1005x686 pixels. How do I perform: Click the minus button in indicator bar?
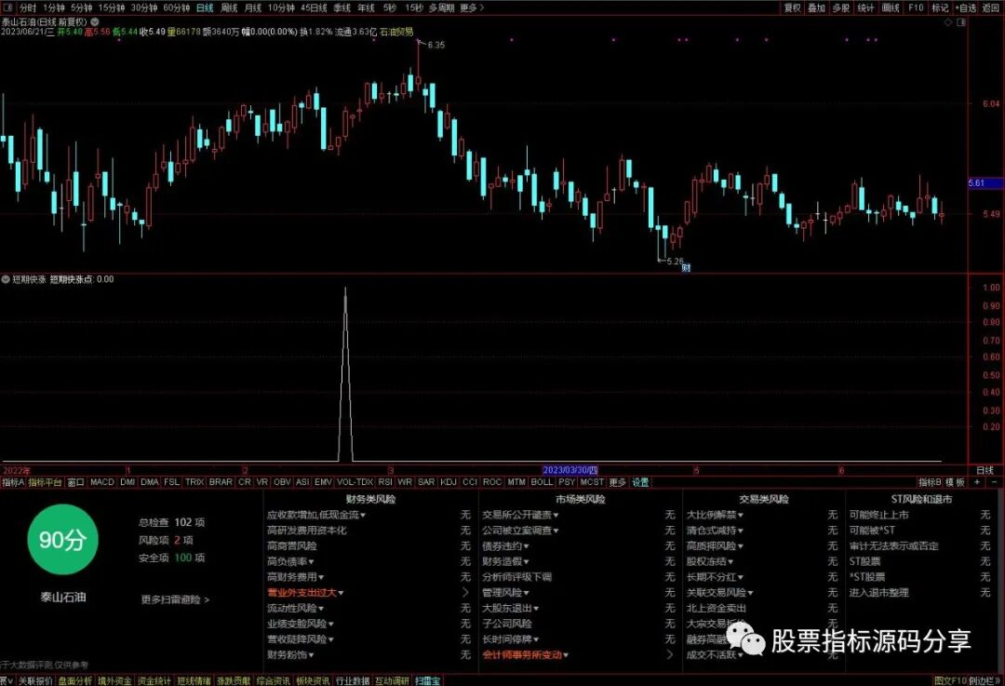click(994, 482)
